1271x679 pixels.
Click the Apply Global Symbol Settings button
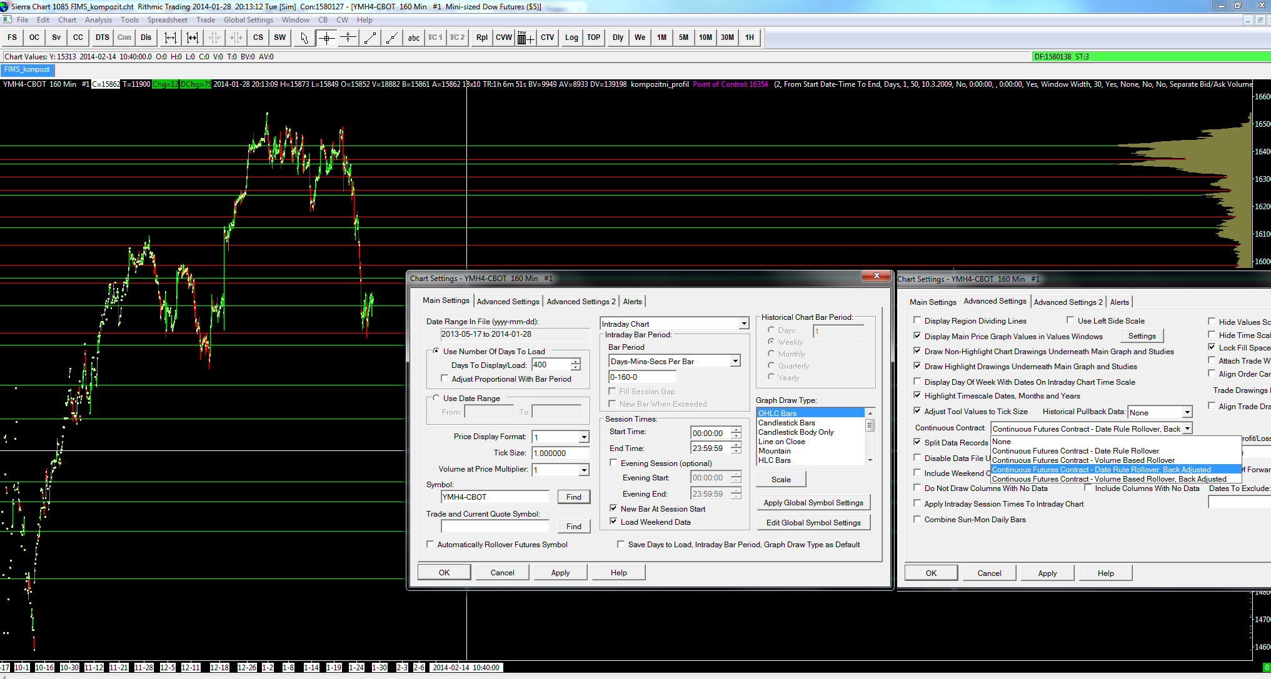(813, 502)
